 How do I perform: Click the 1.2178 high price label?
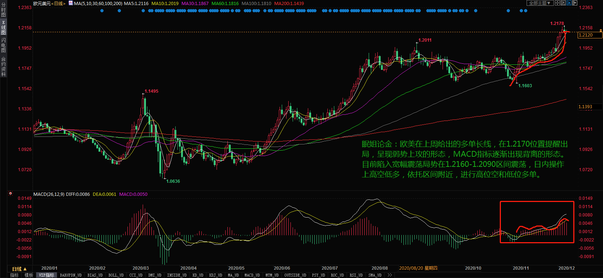click(x=557, y=24)
